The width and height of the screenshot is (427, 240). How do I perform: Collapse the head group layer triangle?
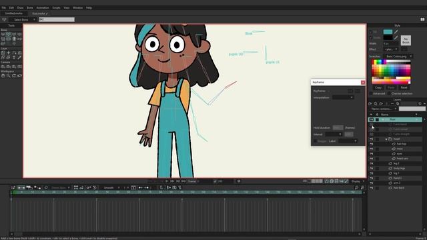pos(386,139)
